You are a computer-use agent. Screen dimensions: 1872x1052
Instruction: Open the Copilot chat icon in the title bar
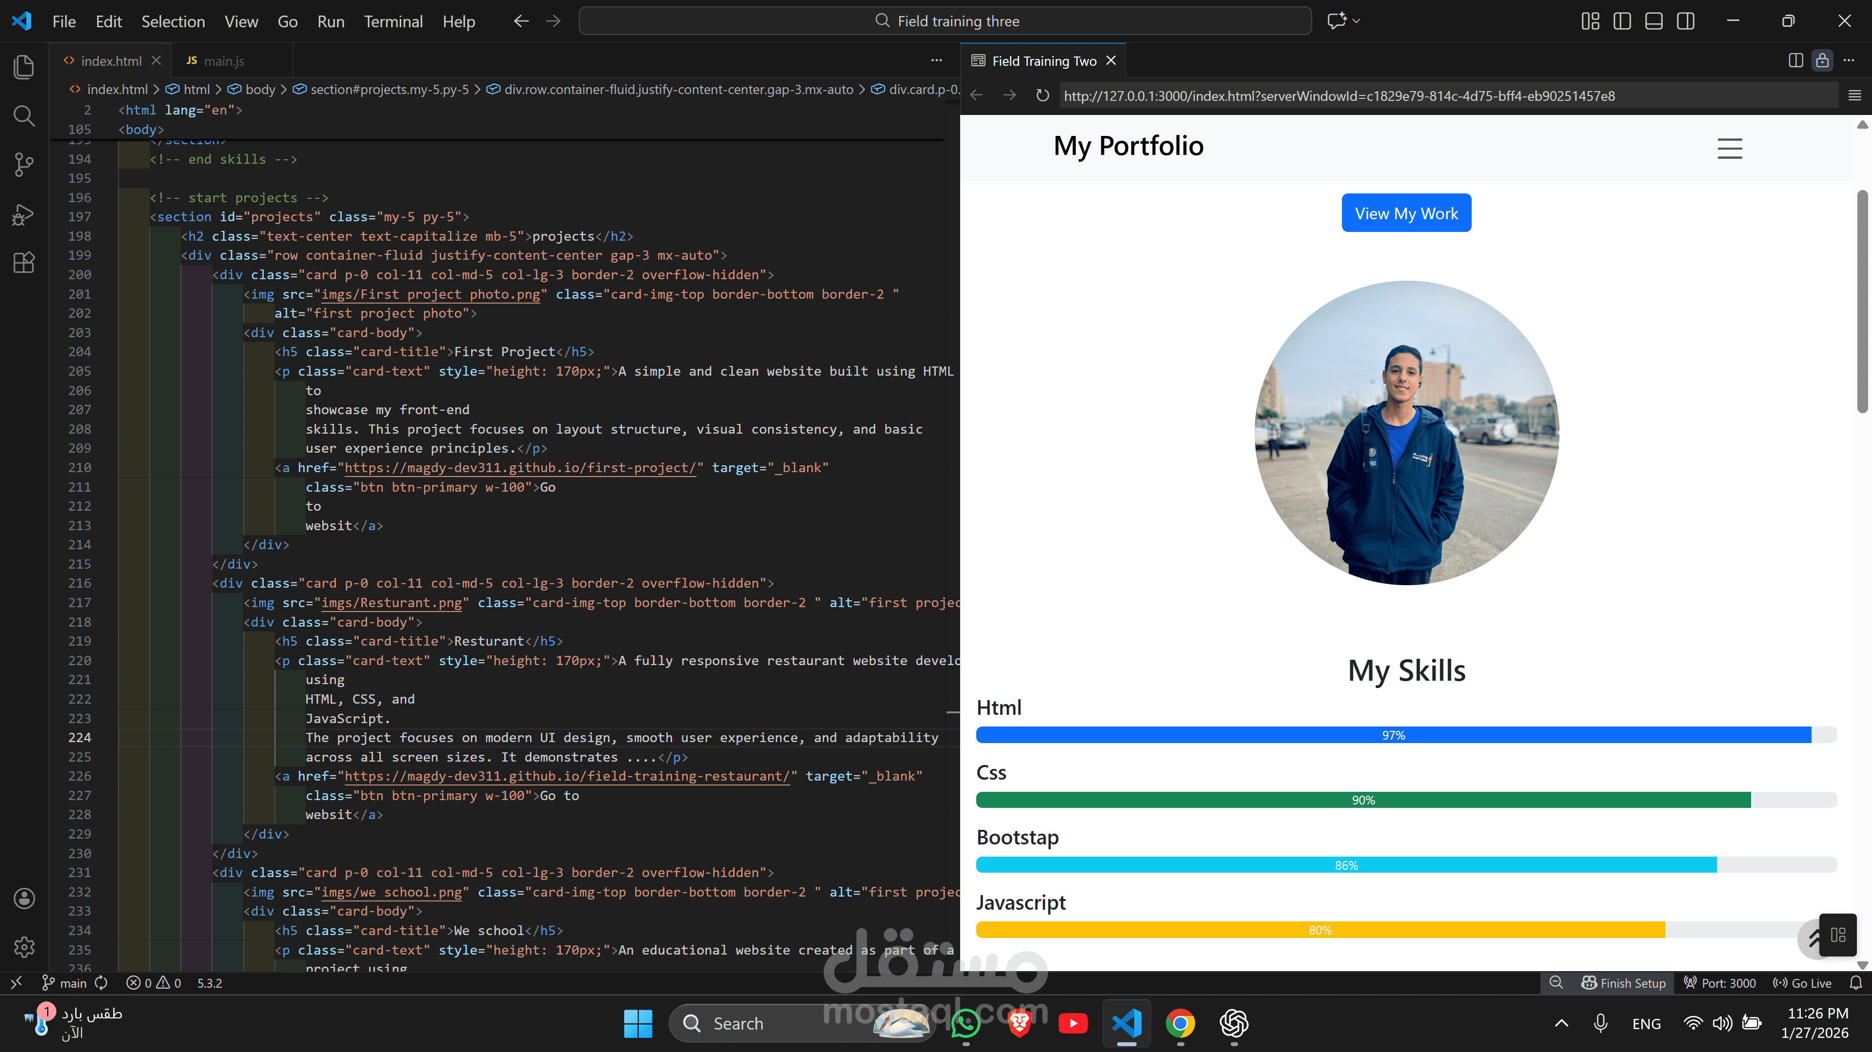[1337, 21]
